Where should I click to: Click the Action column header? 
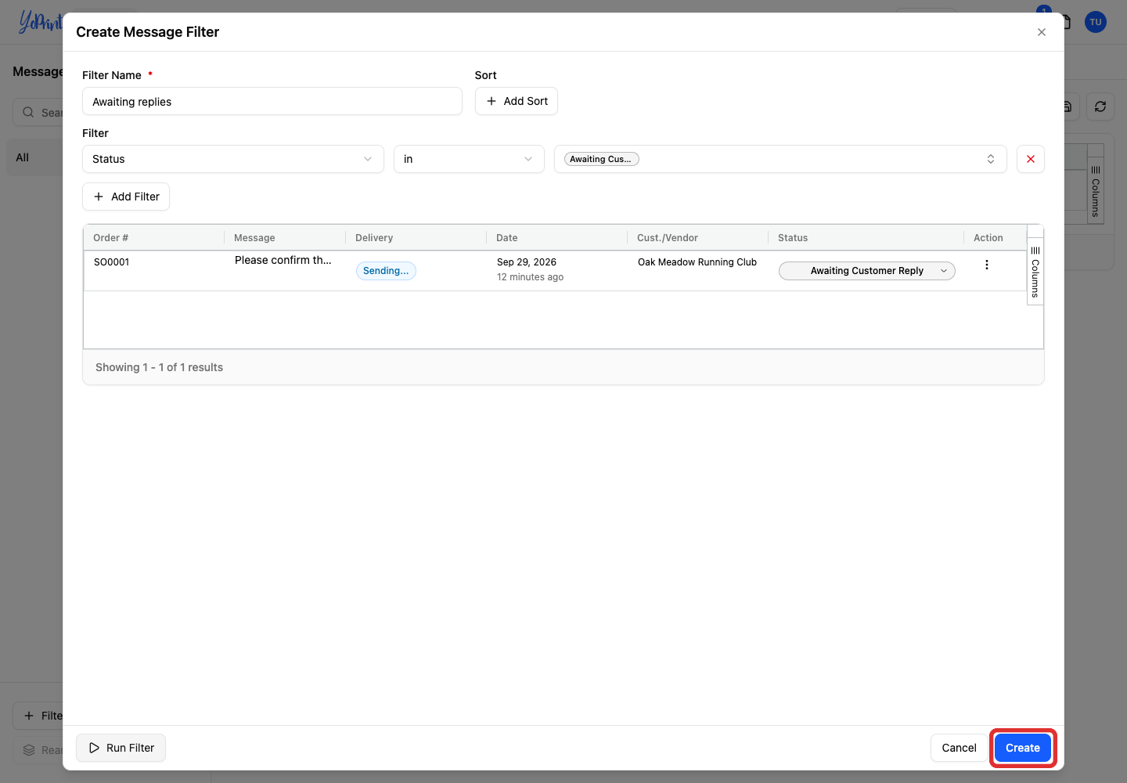[x=988, y=238]
